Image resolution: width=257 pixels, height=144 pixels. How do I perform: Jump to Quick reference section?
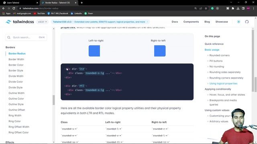click(x=214, y=44)
